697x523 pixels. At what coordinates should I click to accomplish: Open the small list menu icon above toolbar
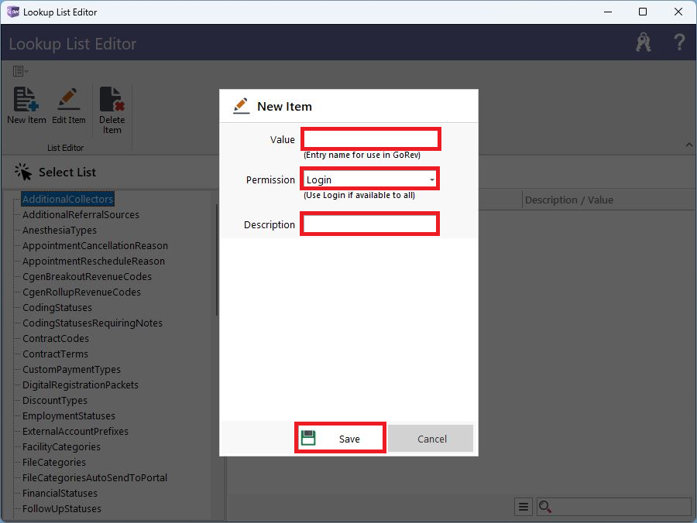[x=20, y=71]
